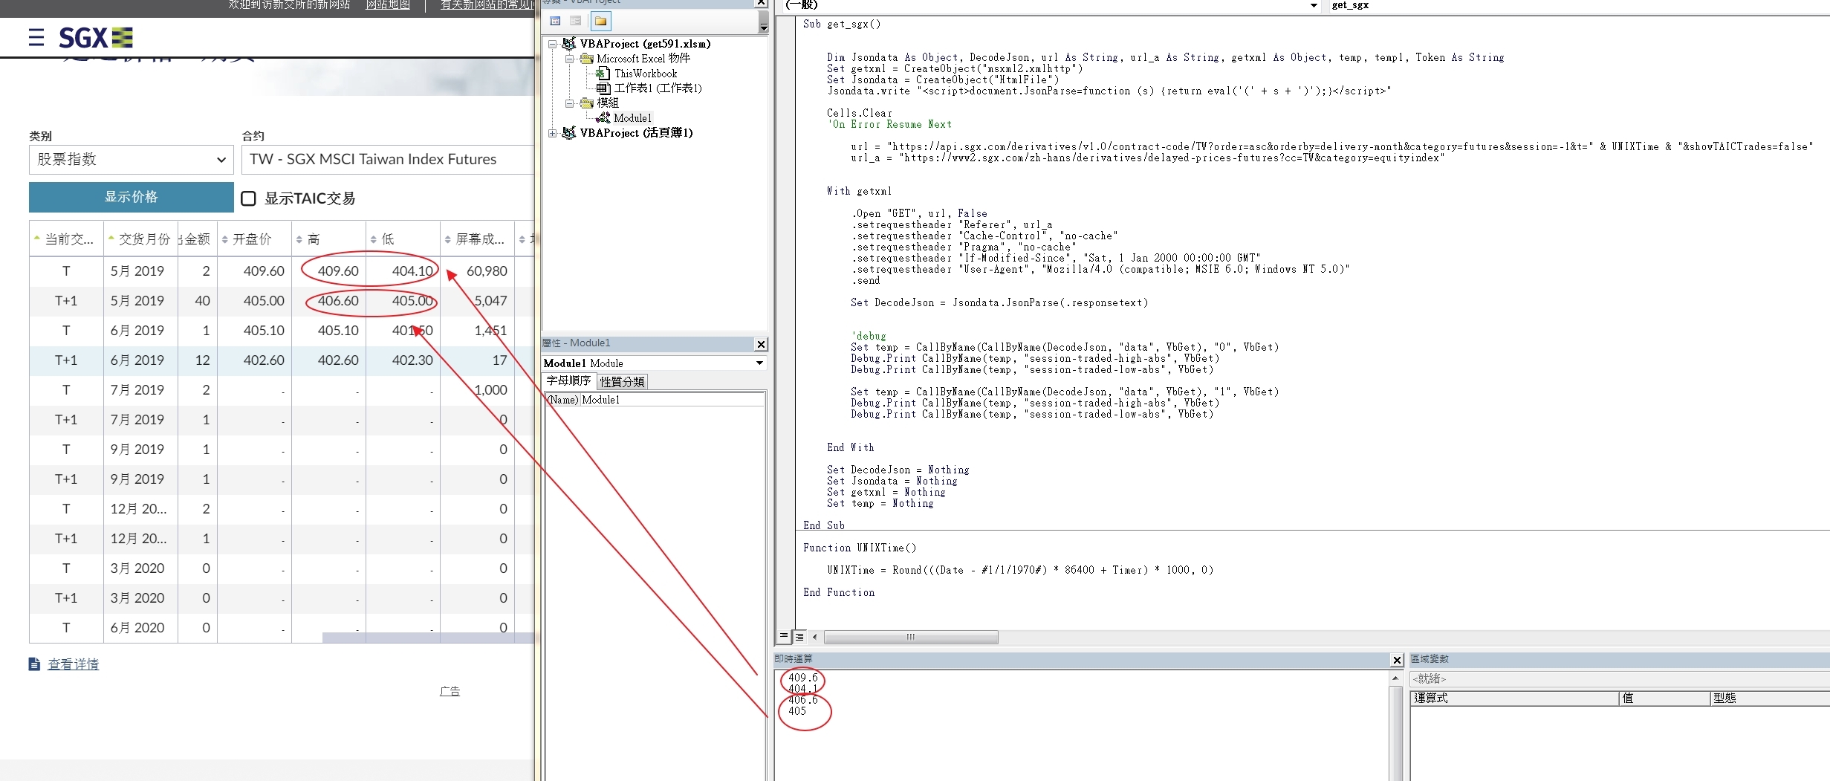The width and height of the screenshot is (1830, 781).
Task: Click the 显示价格 button
Action: pyautogui.click(x=132, y=197)
